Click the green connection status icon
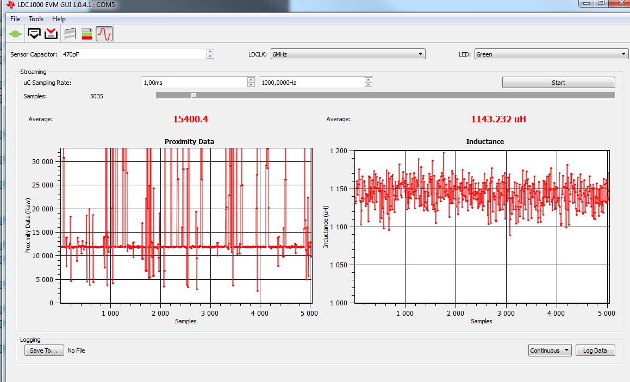Viewport: 630px width, 382px height. tap(15, 34)
